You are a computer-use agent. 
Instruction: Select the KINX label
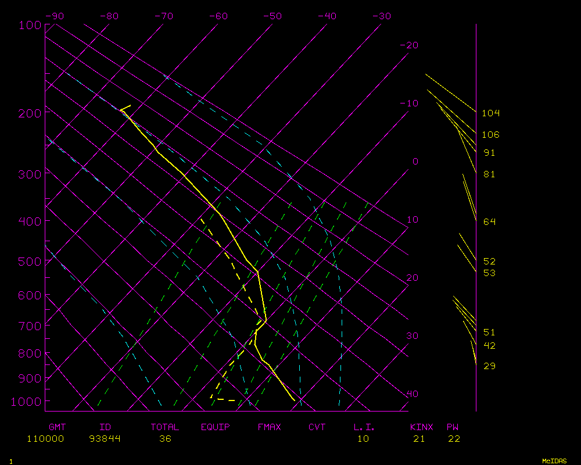(422, 427)
